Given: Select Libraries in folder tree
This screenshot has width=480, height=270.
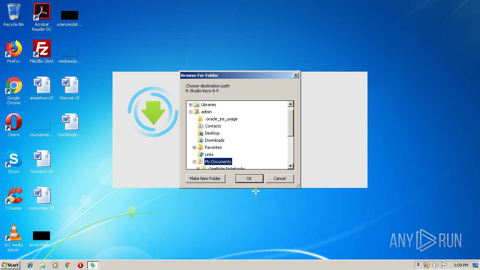Looking at the screenshot, I should 208,105.
